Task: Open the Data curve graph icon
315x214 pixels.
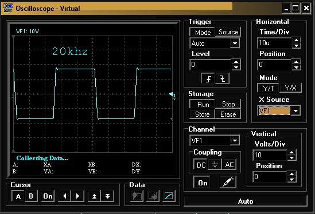Action: pos(169,196)
